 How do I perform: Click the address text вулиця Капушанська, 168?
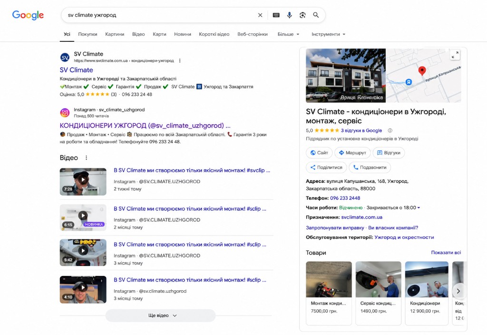tap(356, 181)
